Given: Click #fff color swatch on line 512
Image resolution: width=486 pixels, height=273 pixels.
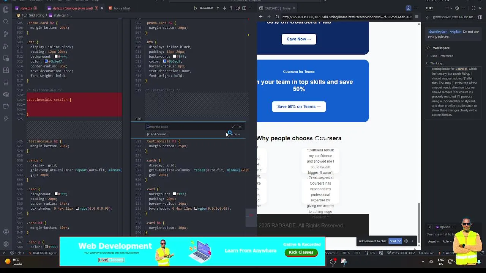Looking at the screenshot, I should coord(56,56).
